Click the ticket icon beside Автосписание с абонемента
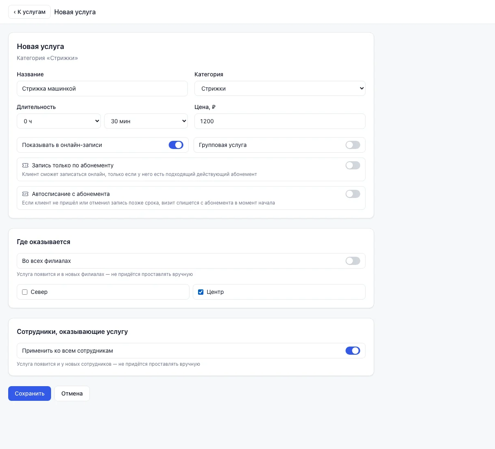The width and height of the screenshot is (495, 449). (x=25, y=194)
